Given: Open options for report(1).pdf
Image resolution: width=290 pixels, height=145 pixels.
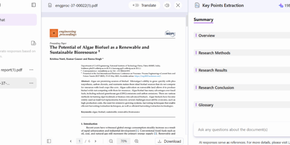Looking at the screenshot, I should pyautogui.click(x=31, y=70).
